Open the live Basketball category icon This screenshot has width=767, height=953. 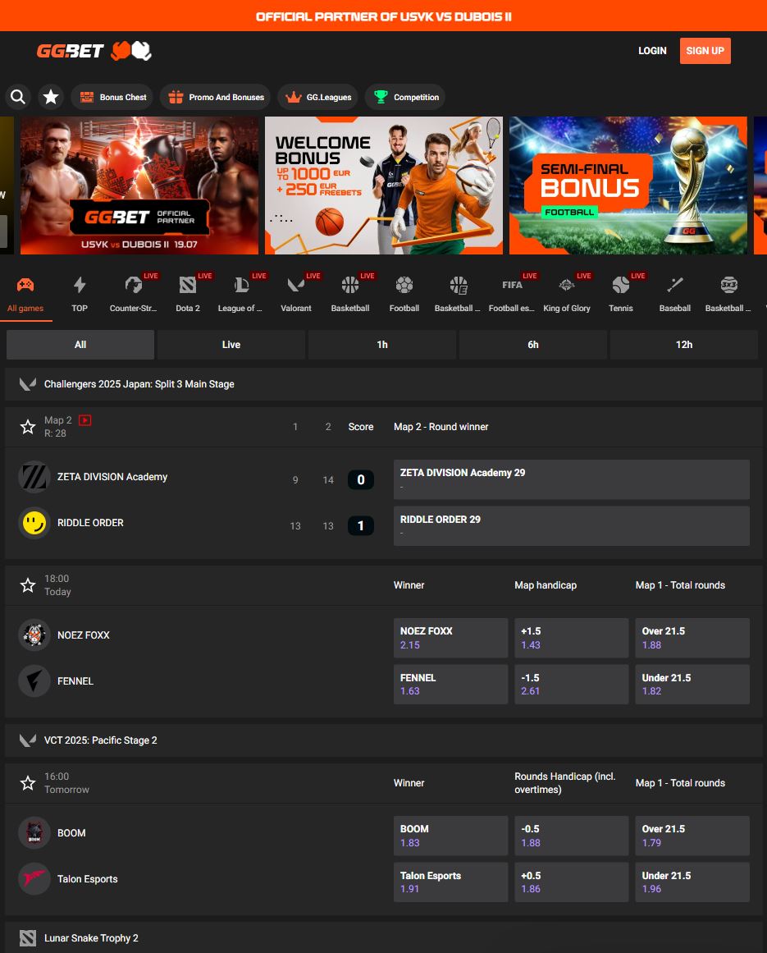[x=349, y=285]
